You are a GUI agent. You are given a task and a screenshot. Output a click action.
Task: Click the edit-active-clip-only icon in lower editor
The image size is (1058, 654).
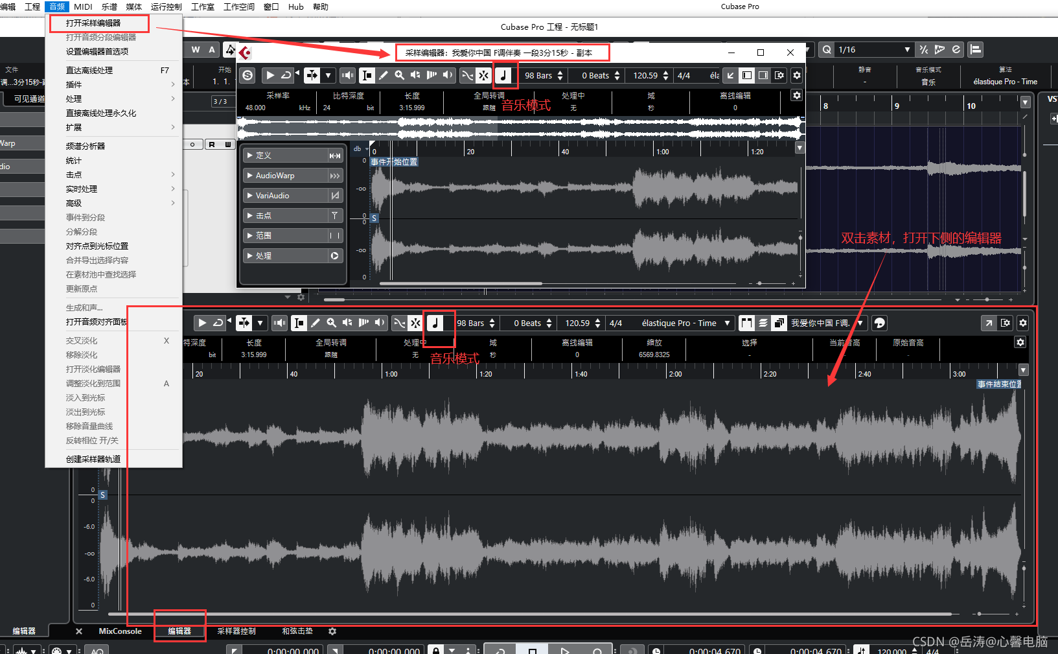[x=779, y=323]
